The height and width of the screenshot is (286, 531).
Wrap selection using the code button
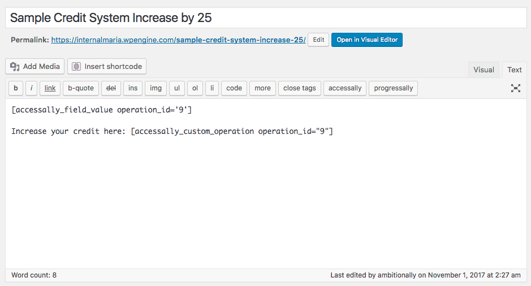(x=234, y=88)
